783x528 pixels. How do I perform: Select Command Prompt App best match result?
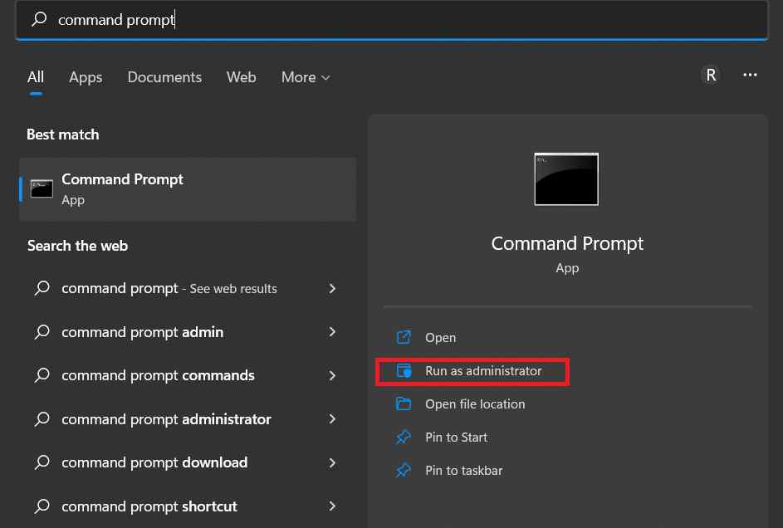point(188,189)
